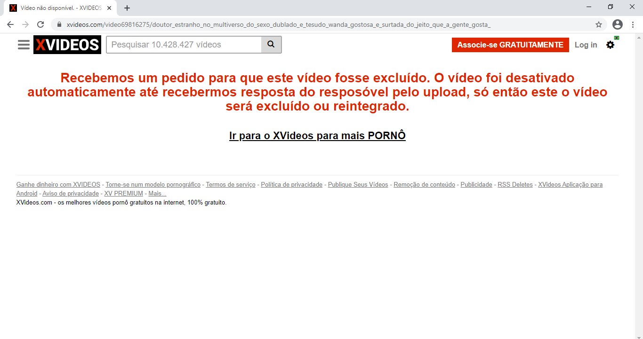The height and width of the screenshot is (339, 643).
Task: Expand the 'Mais...' footer link
Action: point(157,193)
